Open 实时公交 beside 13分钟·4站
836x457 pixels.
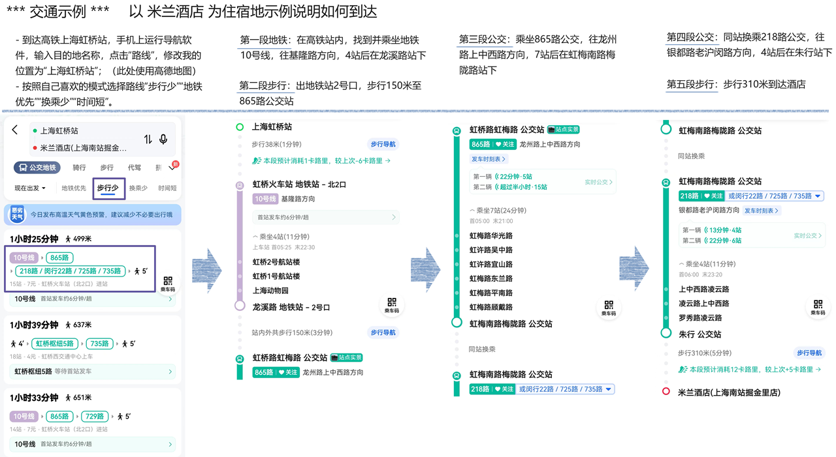pyautogui.click(x=808, y=235)
